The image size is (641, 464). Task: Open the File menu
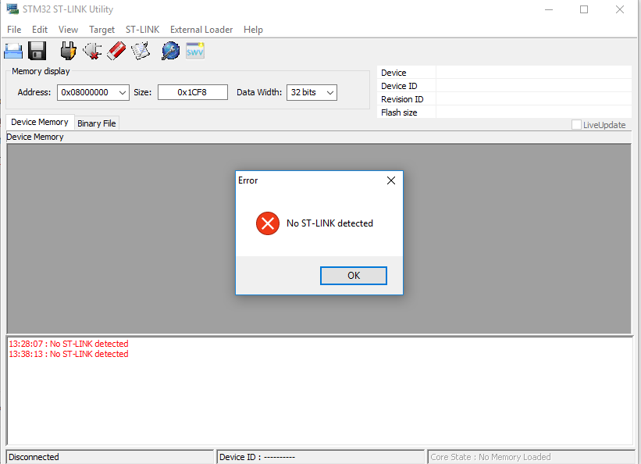click(x=14, y=30)
